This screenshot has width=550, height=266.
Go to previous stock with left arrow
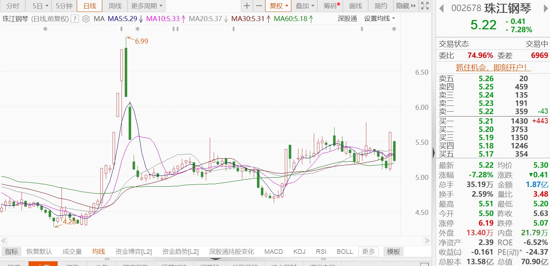[442, 8]
